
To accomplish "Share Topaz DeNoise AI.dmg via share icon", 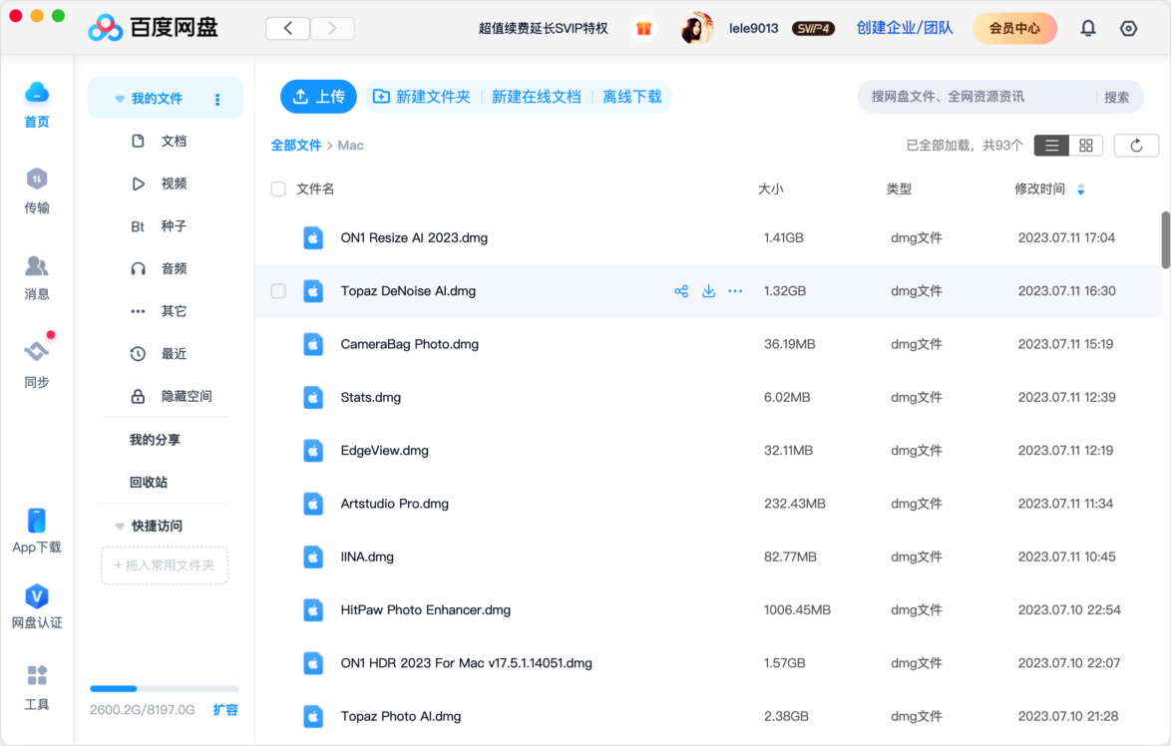I will point(681,291).
